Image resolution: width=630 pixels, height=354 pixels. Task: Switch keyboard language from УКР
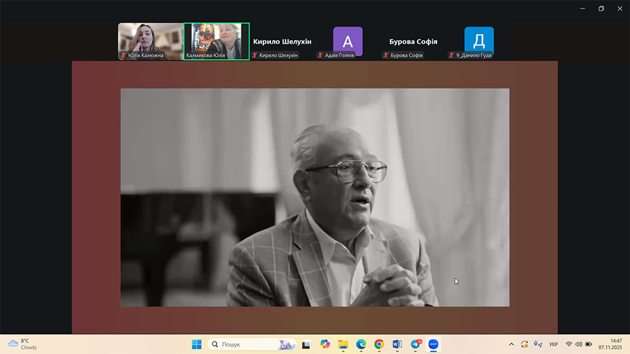tap(553, 344)
